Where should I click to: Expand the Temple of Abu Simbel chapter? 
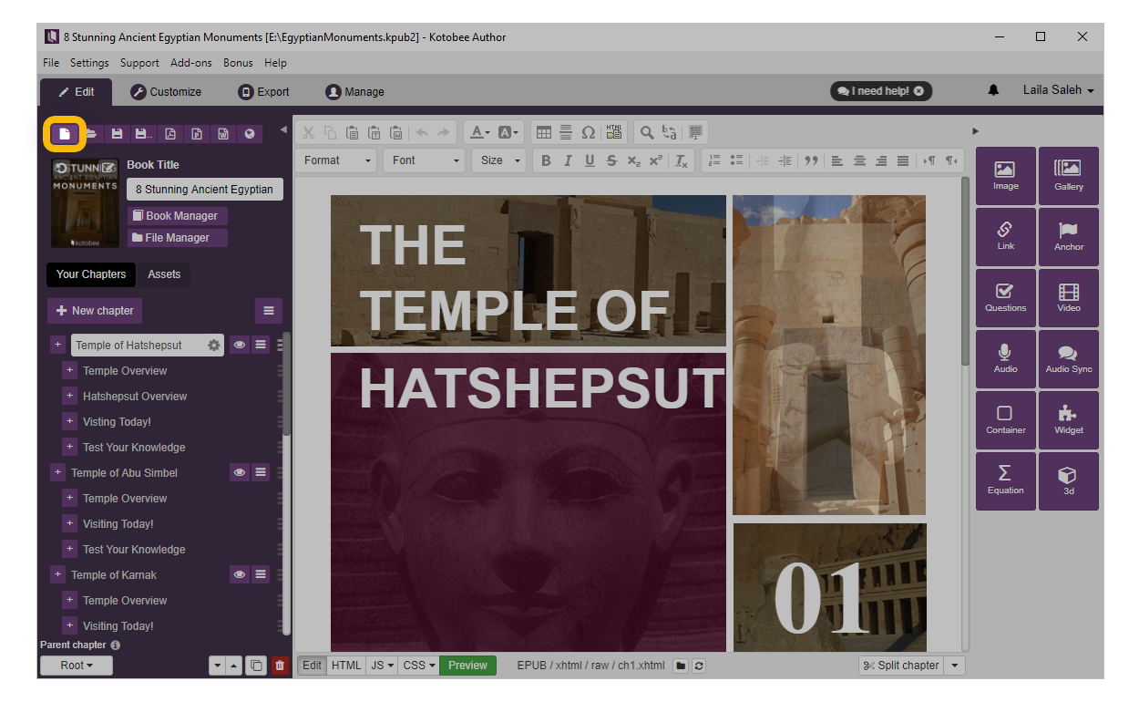coord(57,473)
